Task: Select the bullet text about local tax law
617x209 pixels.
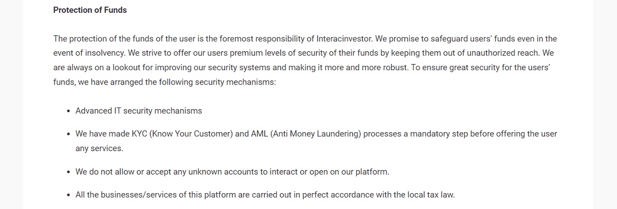Action: (265, 195)
